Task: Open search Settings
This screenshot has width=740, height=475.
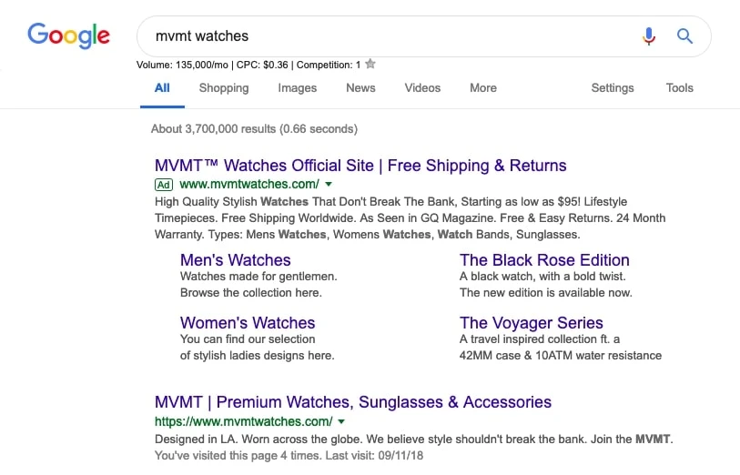Action: tap(613, 88)
